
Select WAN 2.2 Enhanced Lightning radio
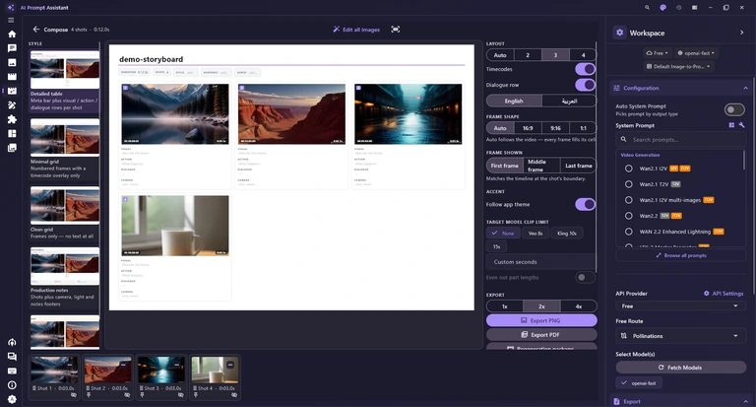(x=629, y=232)
